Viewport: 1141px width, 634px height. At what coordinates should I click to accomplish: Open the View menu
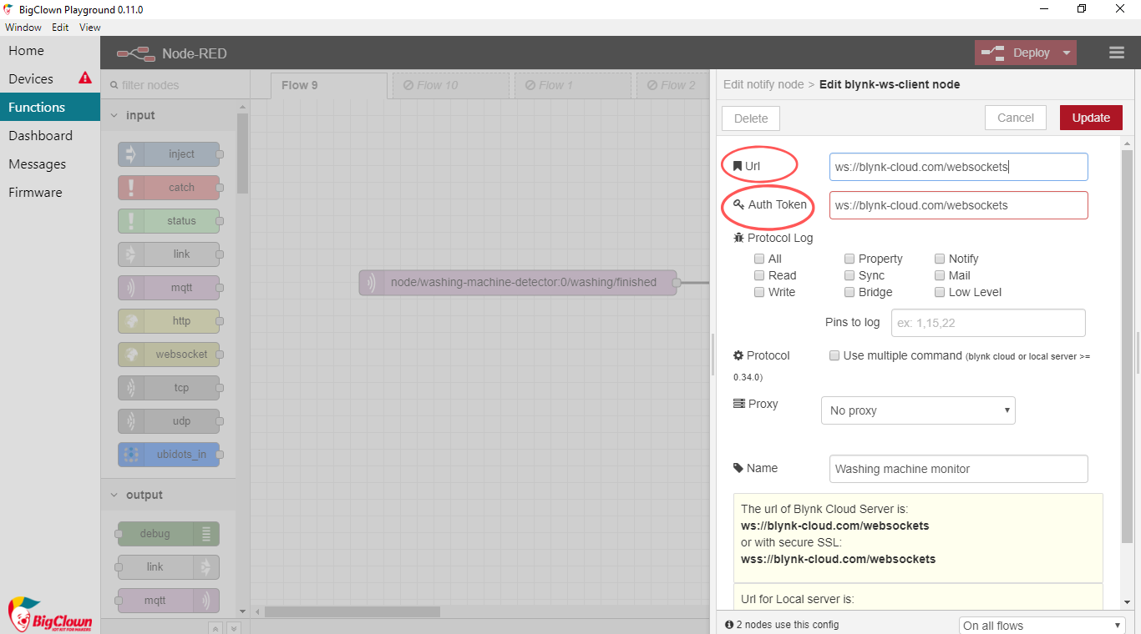point(90,27)
